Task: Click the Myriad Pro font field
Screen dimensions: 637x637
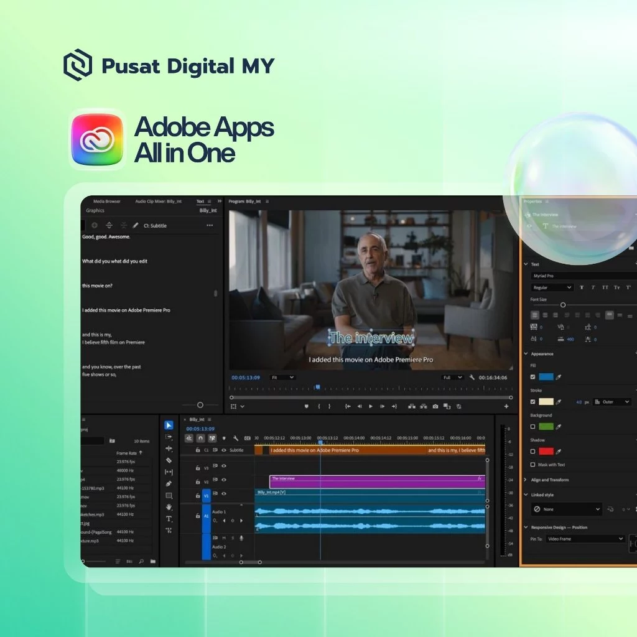Action: [x=584, y=276]
